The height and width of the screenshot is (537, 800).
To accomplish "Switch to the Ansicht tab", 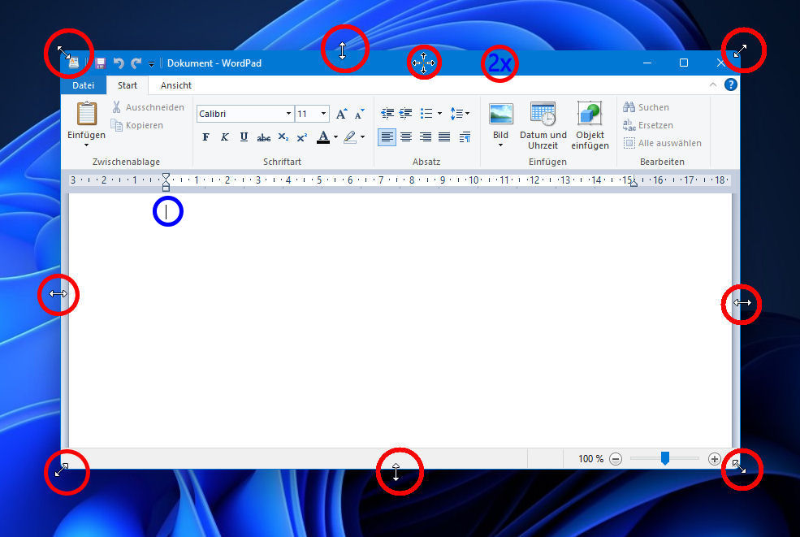I will point(176,85).
